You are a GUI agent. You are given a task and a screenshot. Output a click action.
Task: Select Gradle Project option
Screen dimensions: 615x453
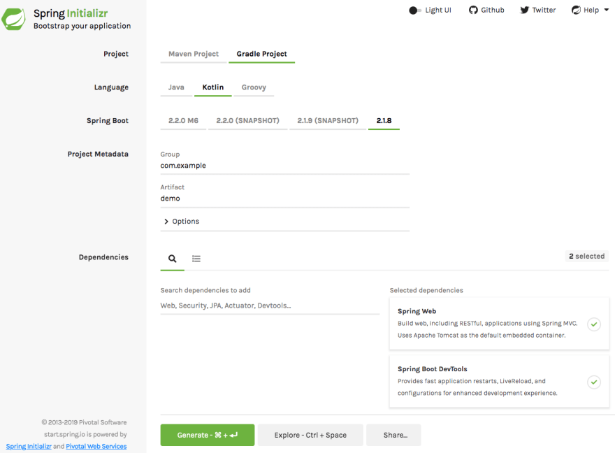coord(261,54)
